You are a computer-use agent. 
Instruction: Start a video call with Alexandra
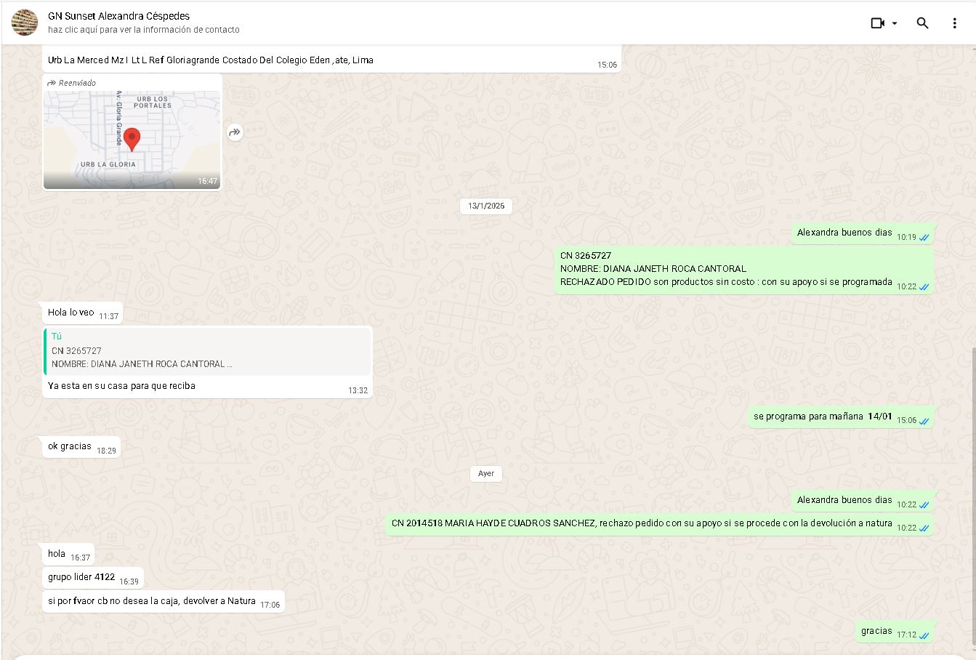pos(877,23)
